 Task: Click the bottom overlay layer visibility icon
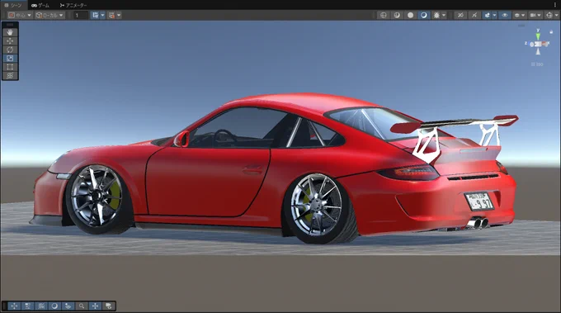[109, 306]
